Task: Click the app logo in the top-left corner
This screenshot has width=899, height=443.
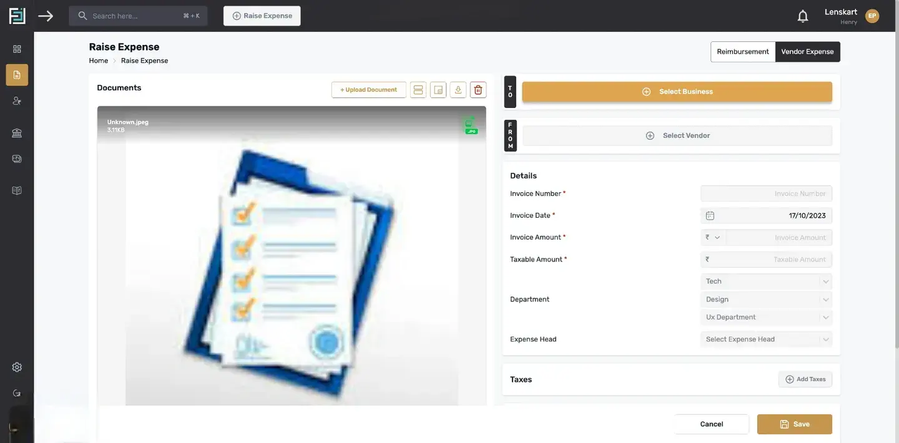Action: pos(17,16)
